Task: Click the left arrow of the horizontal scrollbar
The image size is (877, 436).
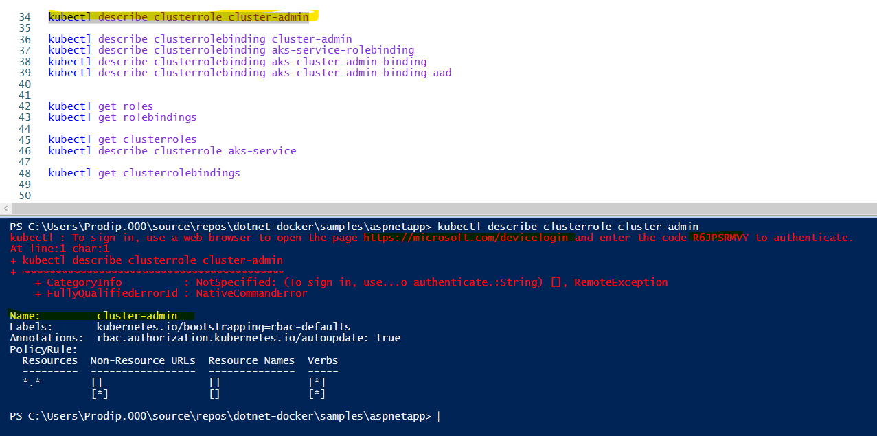Action: [x=5, y=209]
